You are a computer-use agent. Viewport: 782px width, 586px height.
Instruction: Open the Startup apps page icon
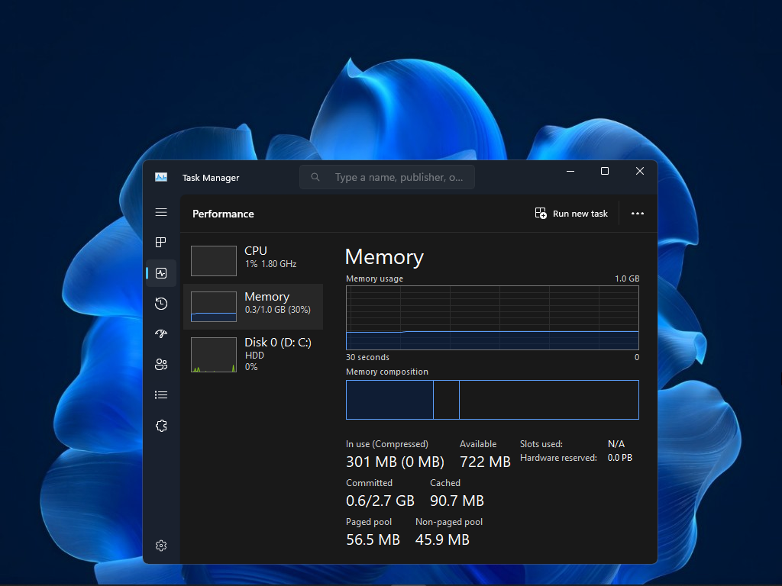(x=161, y=334)
